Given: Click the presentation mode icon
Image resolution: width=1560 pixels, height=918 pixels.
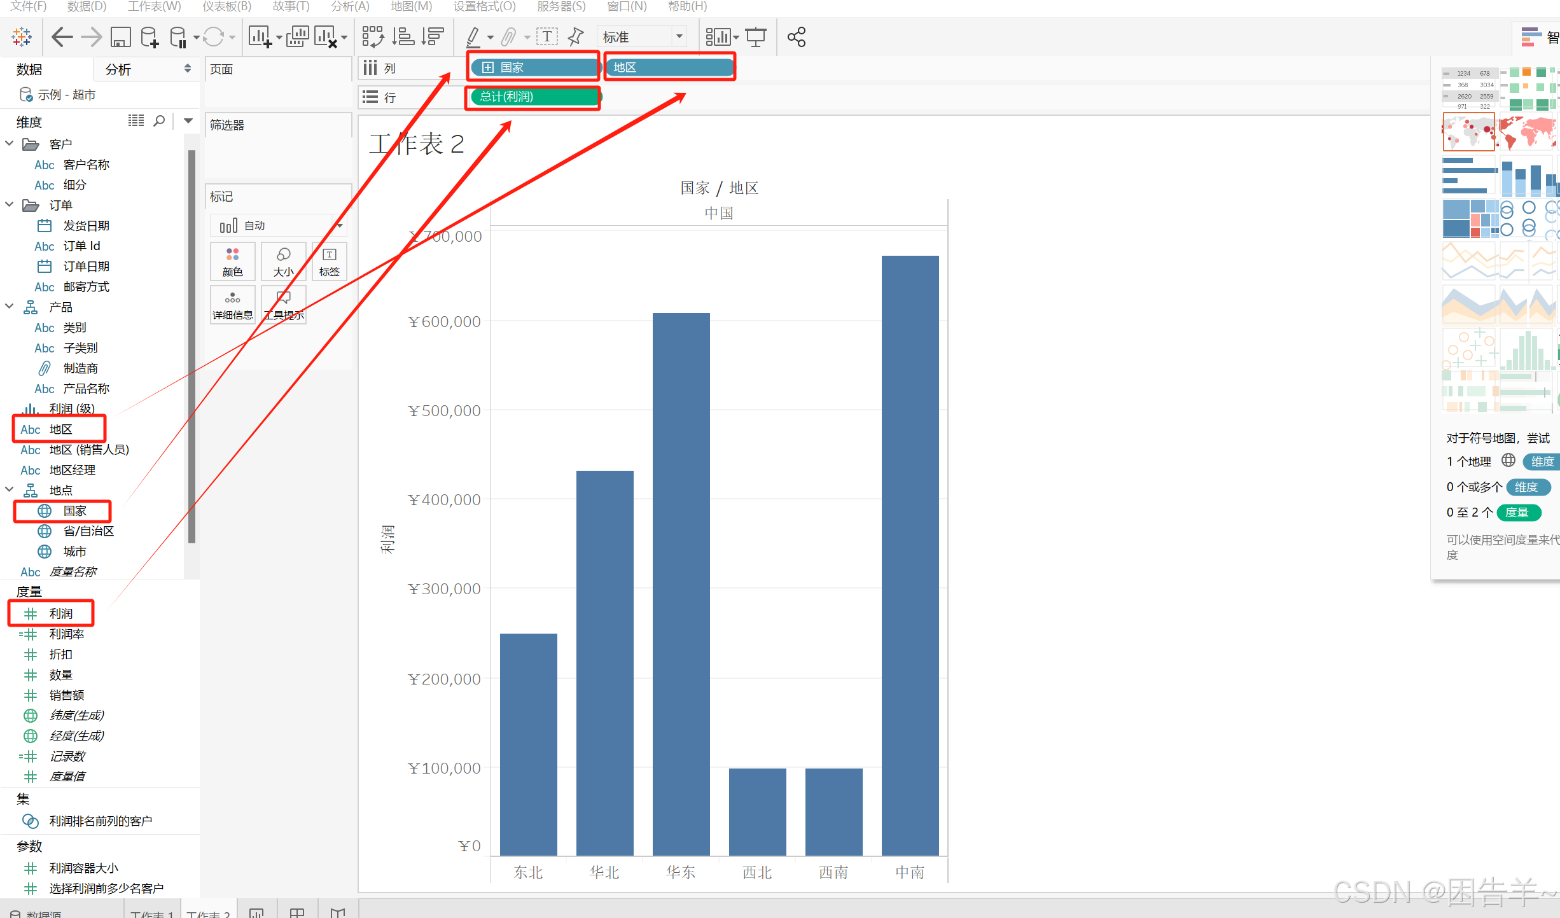Looking at the screenshot, I should tap(756, 37).
